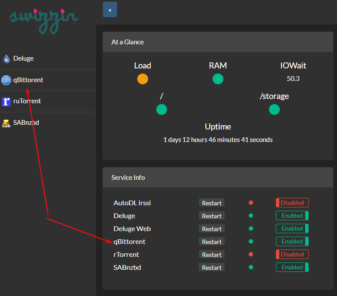Toggle AutoDL irssi Disabled switch
This screenshot has height=296, width=337.
coord(292,203)
